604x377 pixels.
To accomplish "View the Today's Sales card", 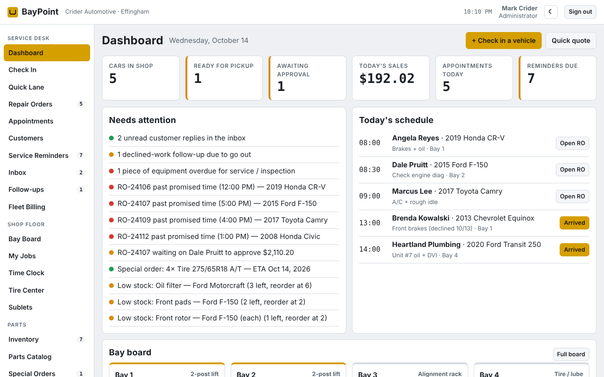I will (x=391, y=78).
